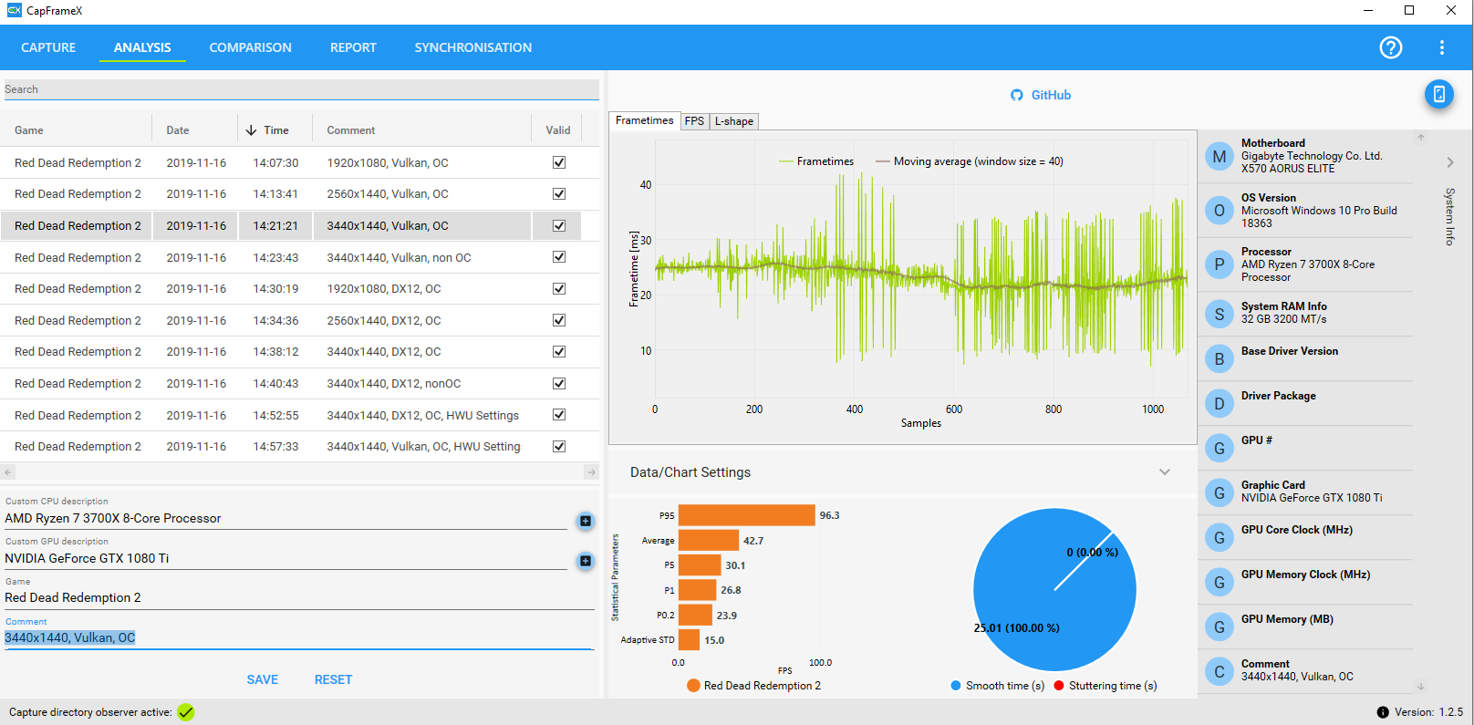Toggle Valid checkbox for 14:57:33 record
The height and width of the screenshot is (725, 1474).
tap(559, 447)
